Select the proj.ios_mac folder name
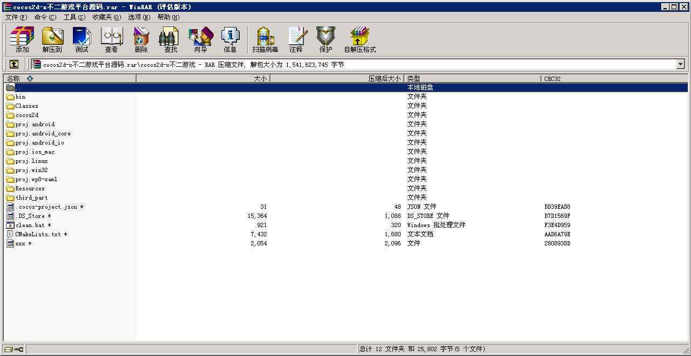This screenshot has width=691, height=356. click(35, 152)
